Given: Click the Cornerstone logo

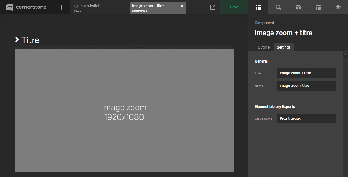Looking at the screenshot, I should [x=26, y=7].
